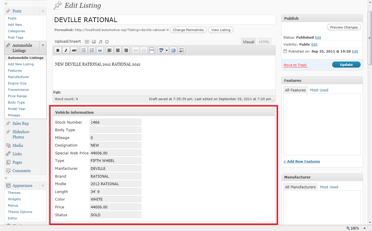372x231 pixels.
Task: Click the listing title field
Action: pyautogui.click(x=164, y=20)
